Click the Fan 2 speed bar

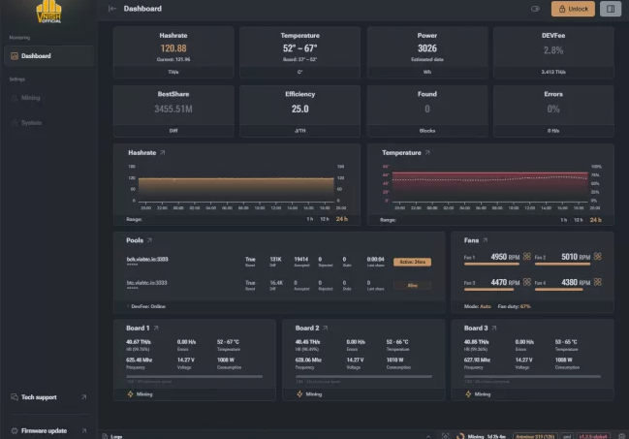pyautogui.click(x=562, y=264)
